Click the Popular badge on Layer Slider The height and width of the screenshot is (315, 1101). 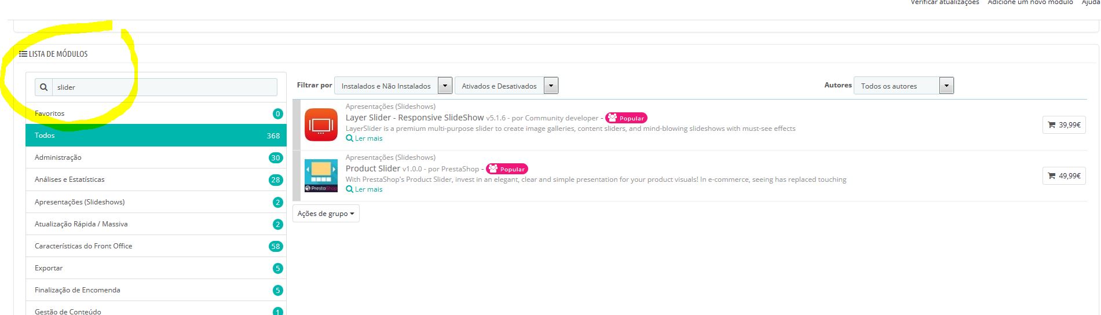(x=626, y=118)
